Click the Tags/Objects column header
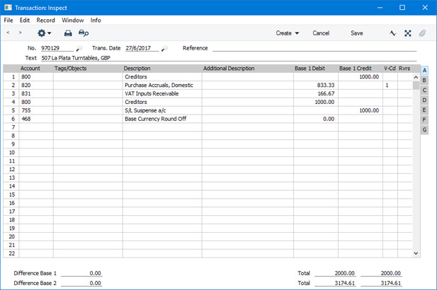This screenshot has width=437, height=290. tap(71, 69)
